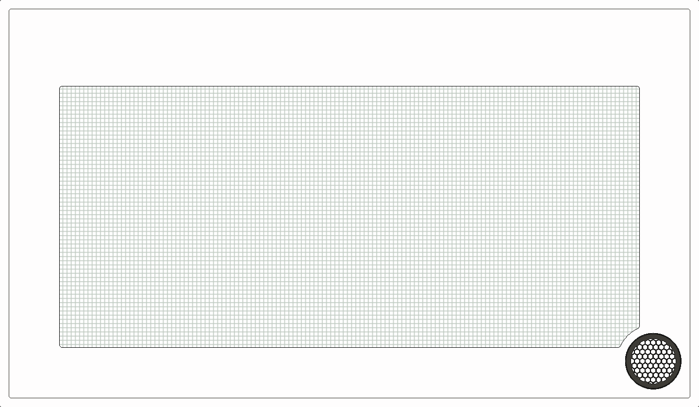Click the blank area above the grid panel

coord(349,48)
